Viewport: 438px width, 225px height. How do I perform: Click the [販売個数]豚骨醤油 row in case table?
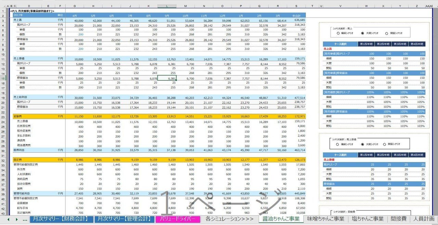coord(374,111)
